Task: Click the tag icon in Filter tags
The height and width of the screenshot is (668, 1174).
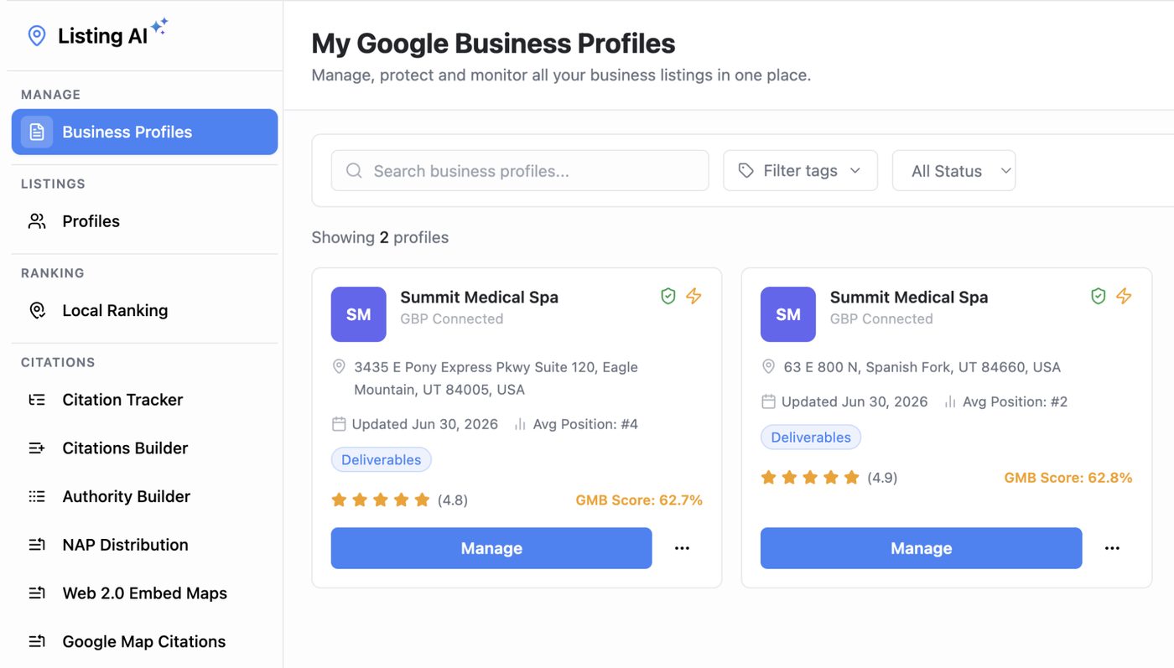Action: (745, 170)
